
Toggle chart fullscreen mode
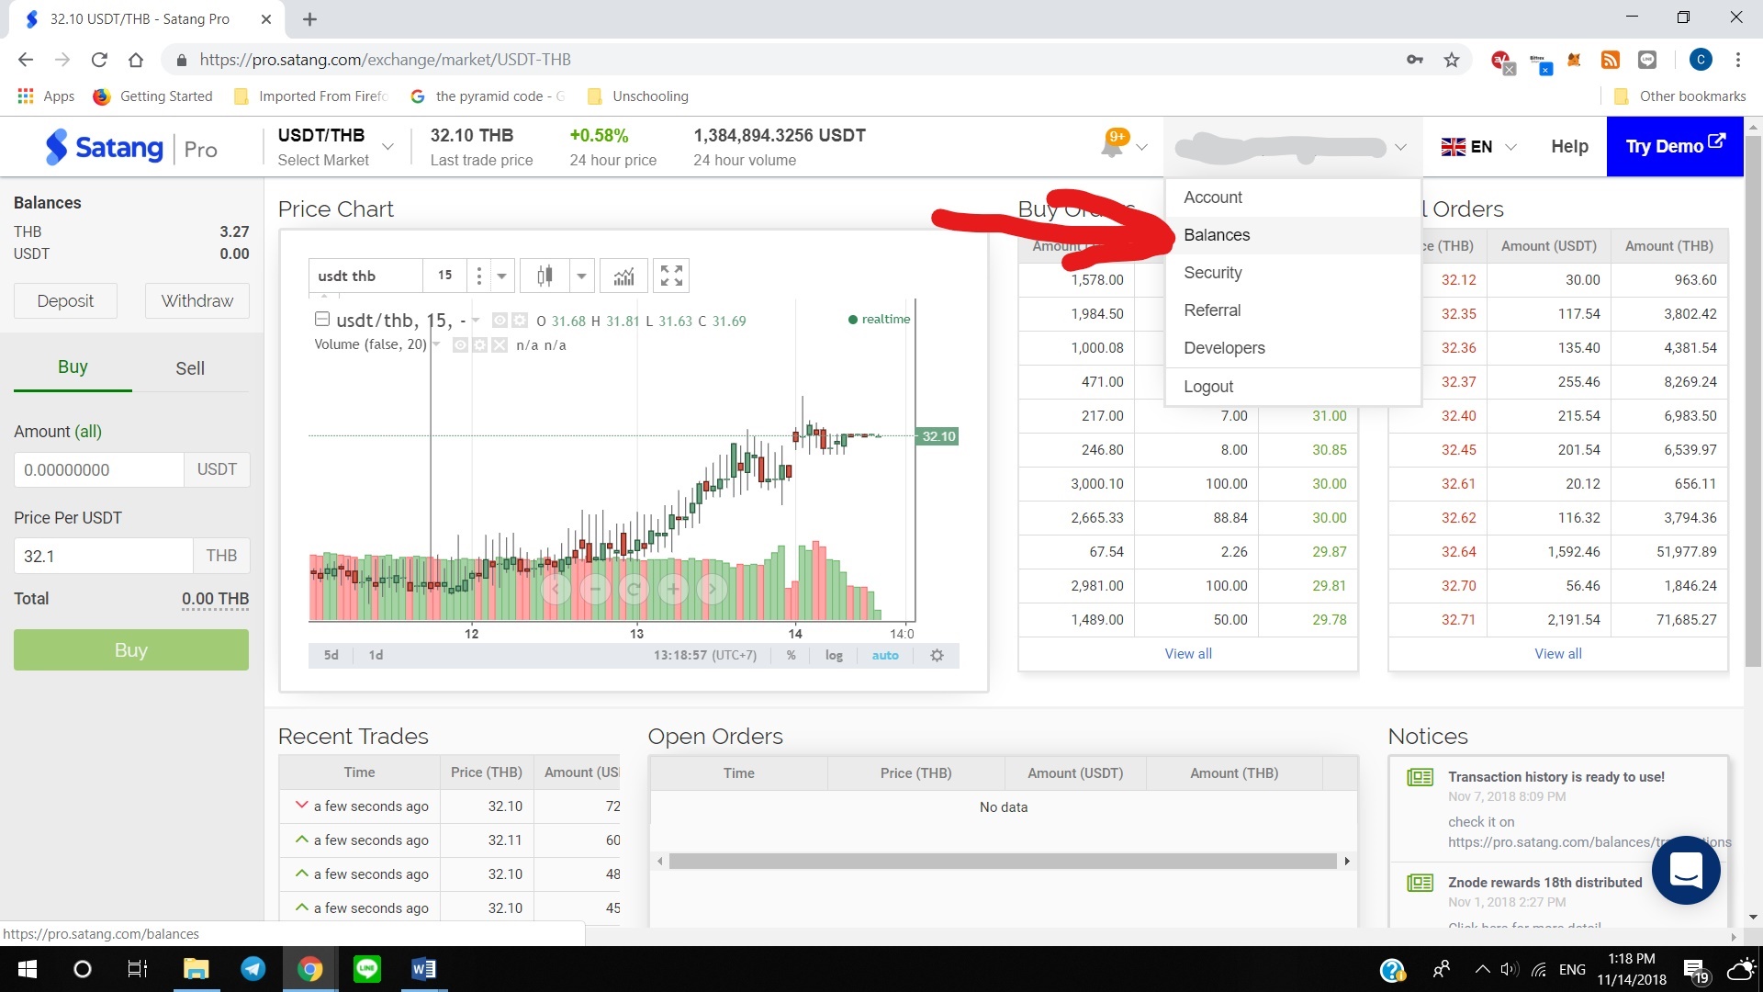[671, 276]
